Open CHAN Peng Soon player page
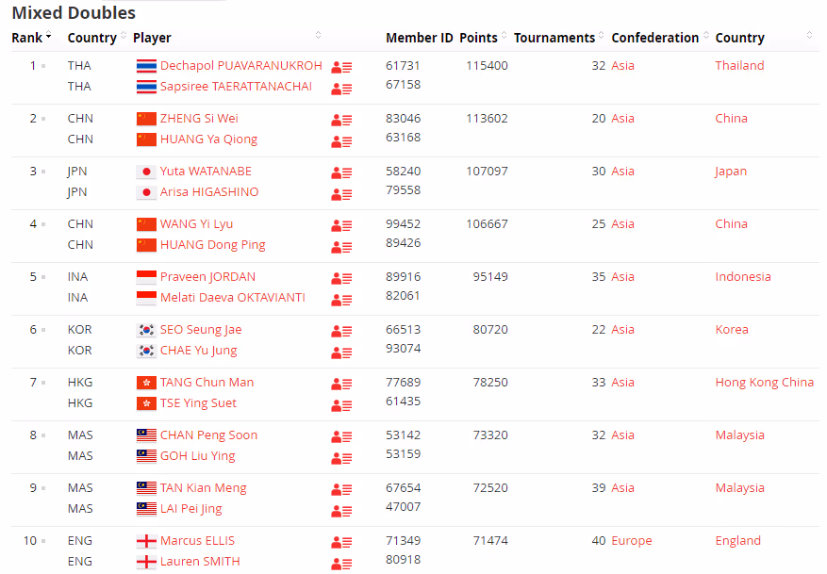 208,435
